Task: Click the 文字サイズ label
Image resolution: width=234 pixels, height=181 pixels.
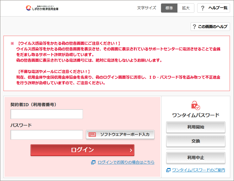Action: 147,8
